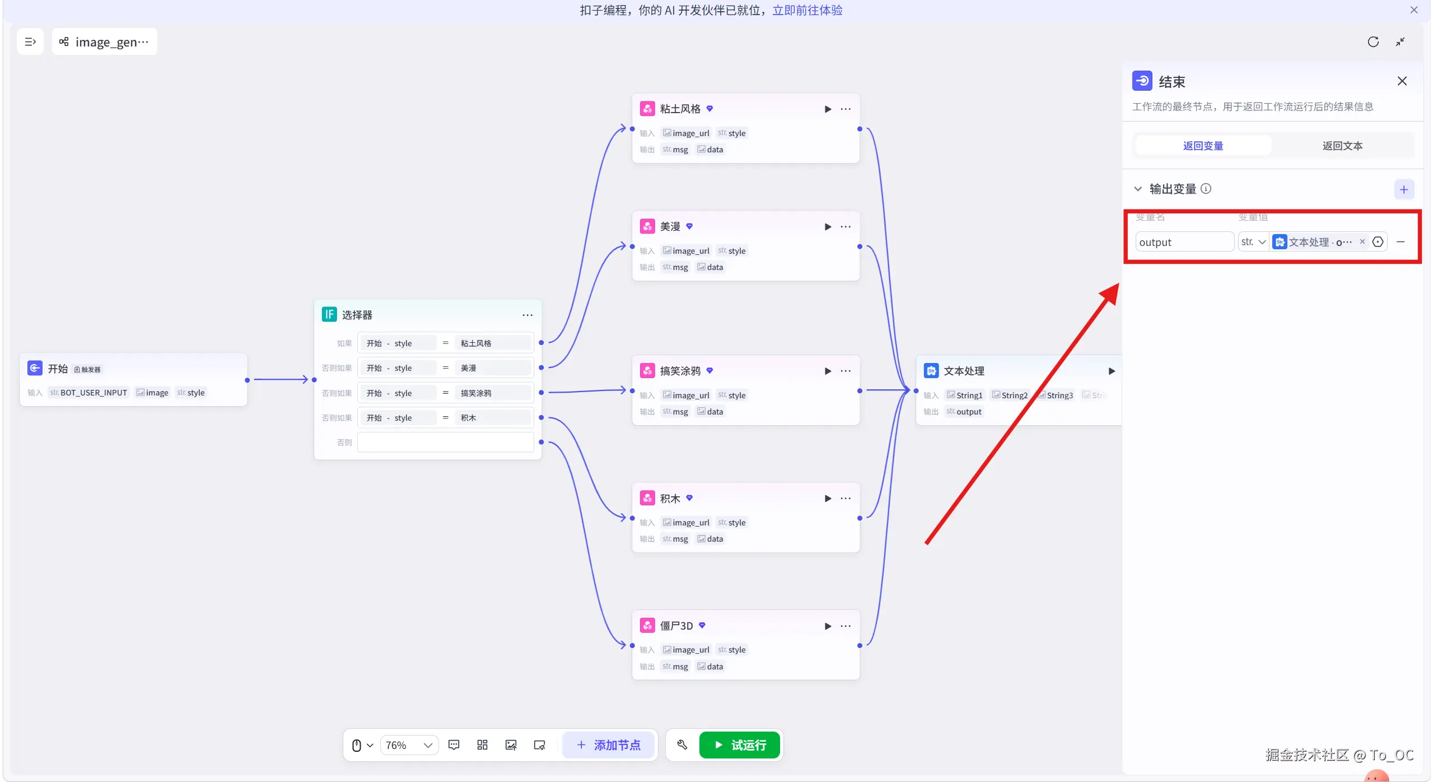Image resolution: width=1433 pixels, height=782 pixels.
Task: Open more options for 粘土风格 node
Action: coord(846,109)
